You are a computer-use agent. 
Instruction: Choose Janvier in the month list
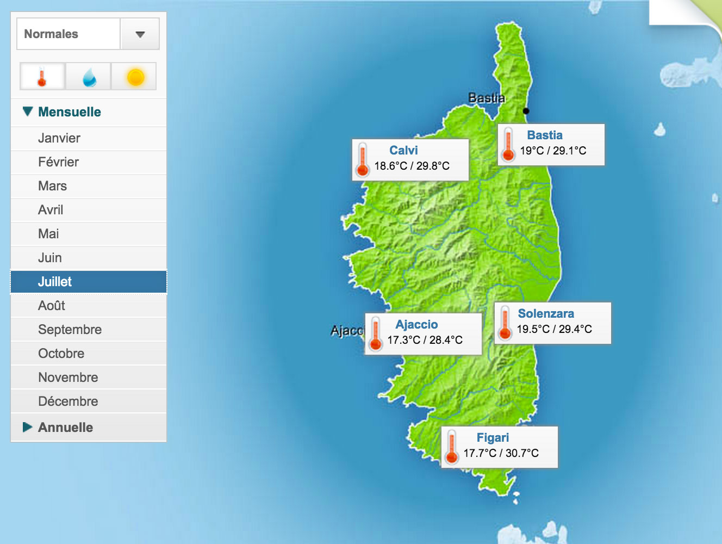(89, 138)
